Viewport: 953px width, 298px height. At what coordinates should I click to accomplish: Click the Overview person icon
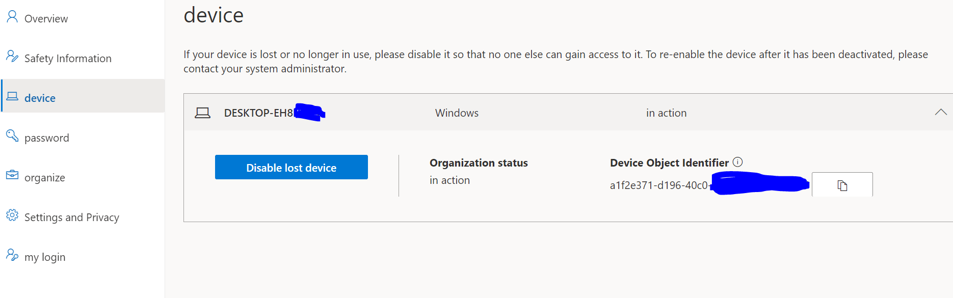tap(12, 17)
